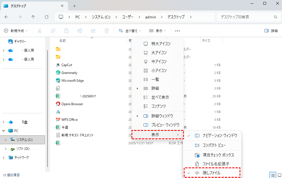
Task: Click the 新規作成 button
Action: [x=16, y=31]
